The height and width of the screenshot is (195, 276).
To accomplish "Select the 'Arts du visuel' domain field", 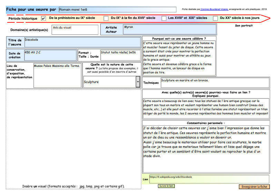I will pos(75,30).
